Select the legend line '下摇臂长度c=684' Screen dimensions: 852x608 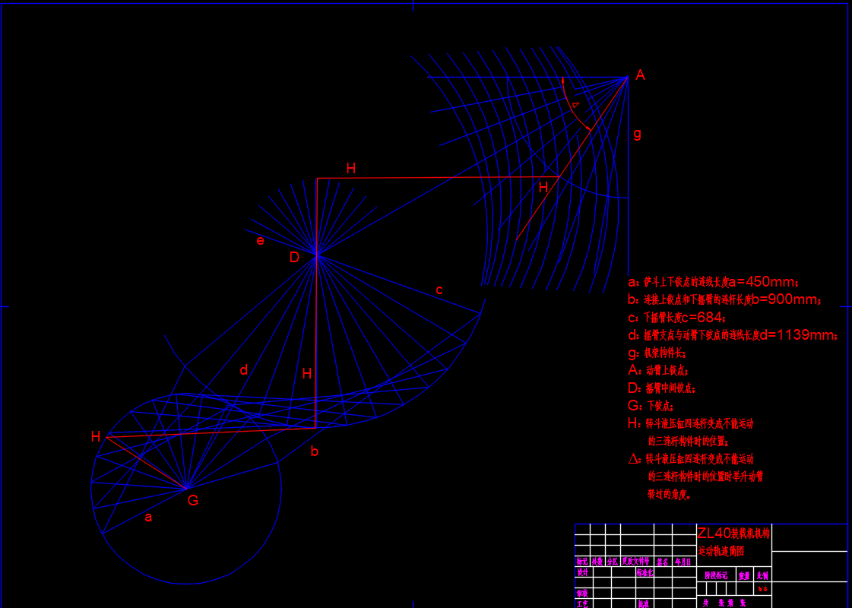coord(676,318)
